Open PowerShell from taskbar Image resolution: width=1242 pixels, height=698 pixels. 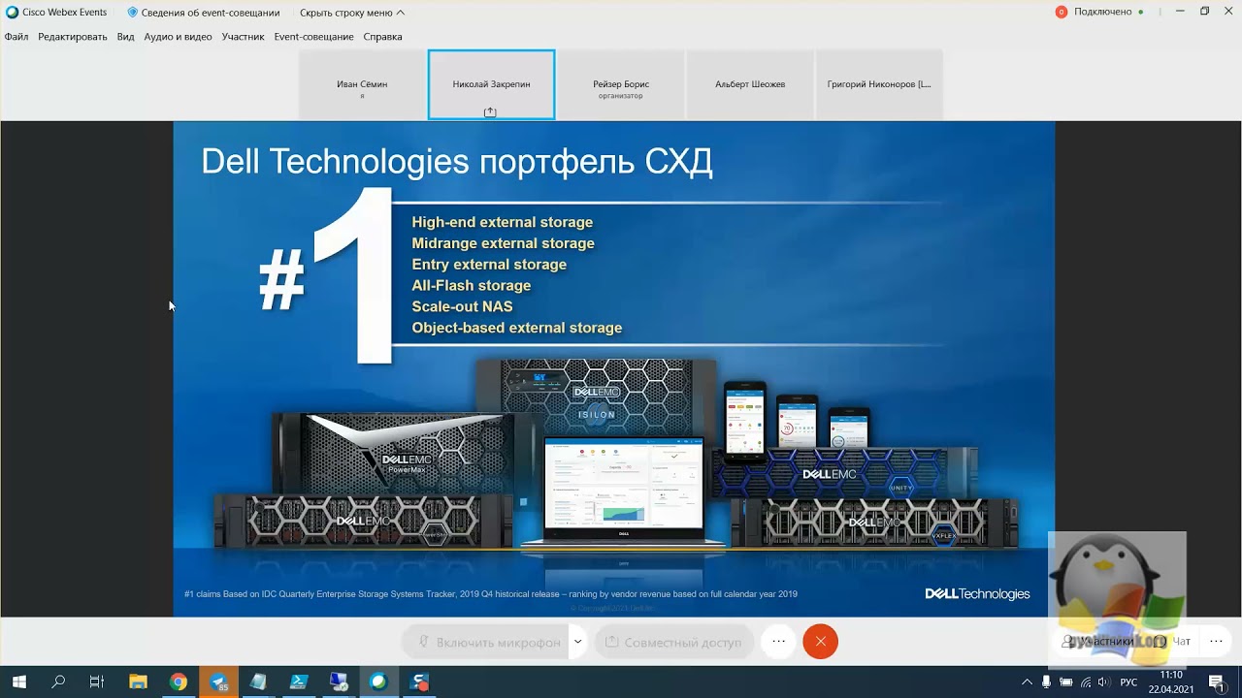(x=299, y=682)
